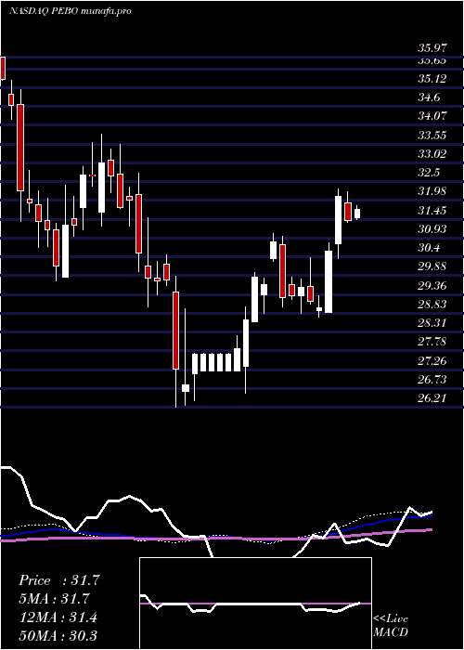Viewport: 464px width, 650px height.
Task: Click the 12MA : 31.4 readout
Action: (58, 617)
